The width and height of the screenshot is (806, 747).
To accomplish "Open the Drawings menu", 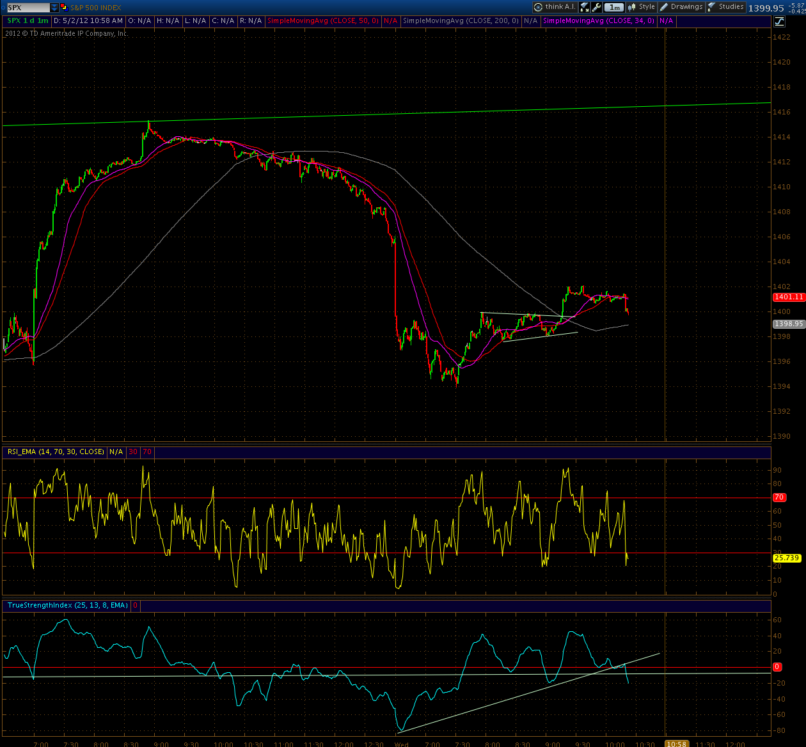I will [682, 7].
